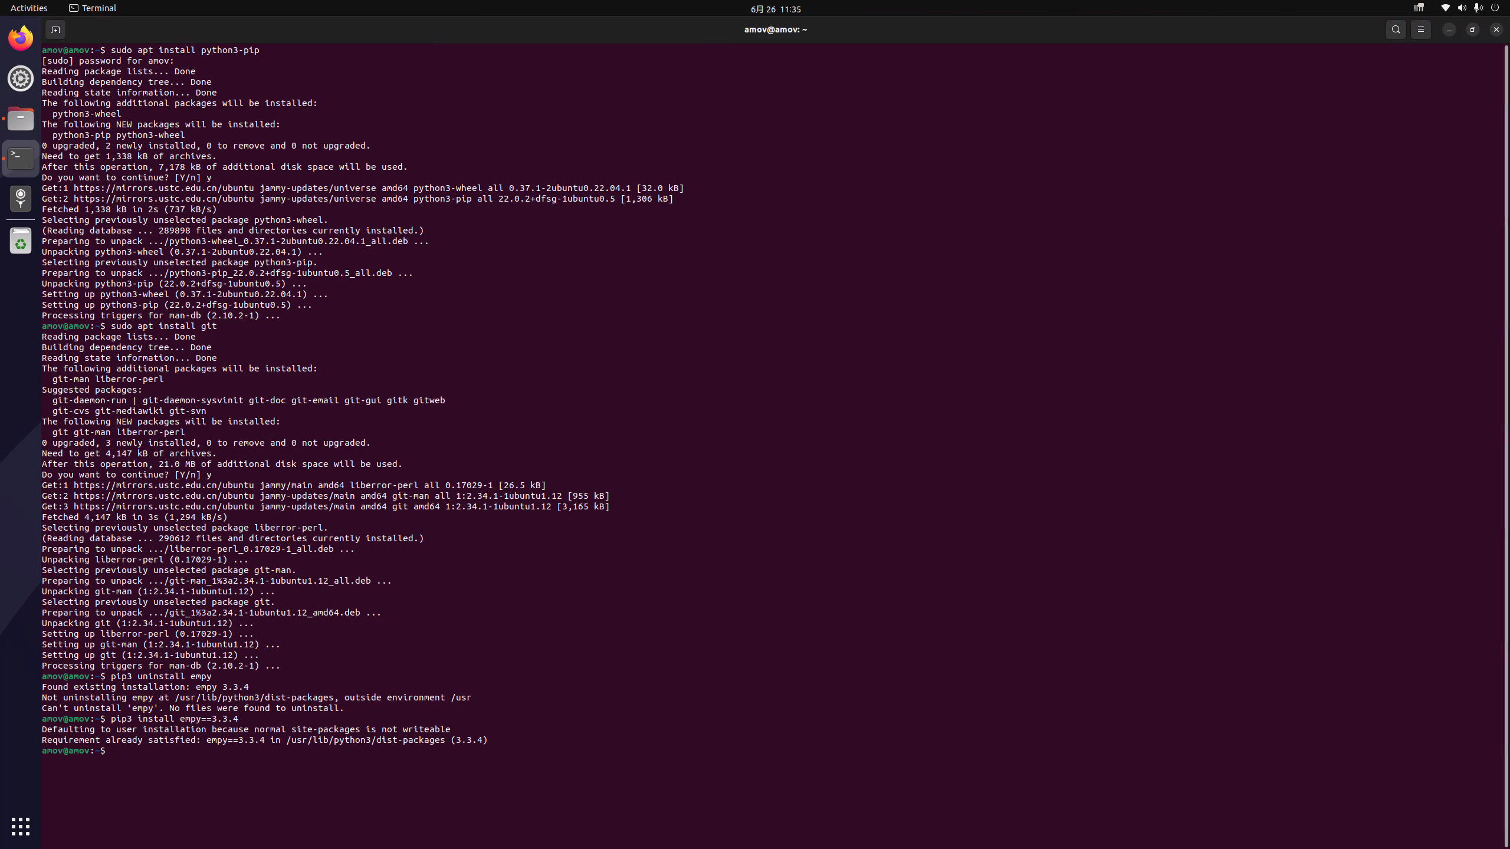Minimize the terminal window
This screenshot has width=1510, height=849.
coord(1449,29)
